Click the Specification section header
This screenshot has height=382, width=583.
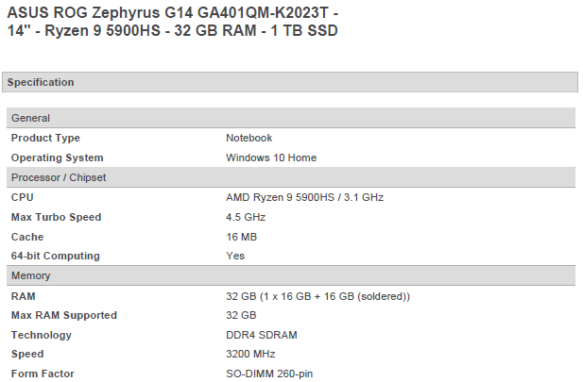pos(41,82)
